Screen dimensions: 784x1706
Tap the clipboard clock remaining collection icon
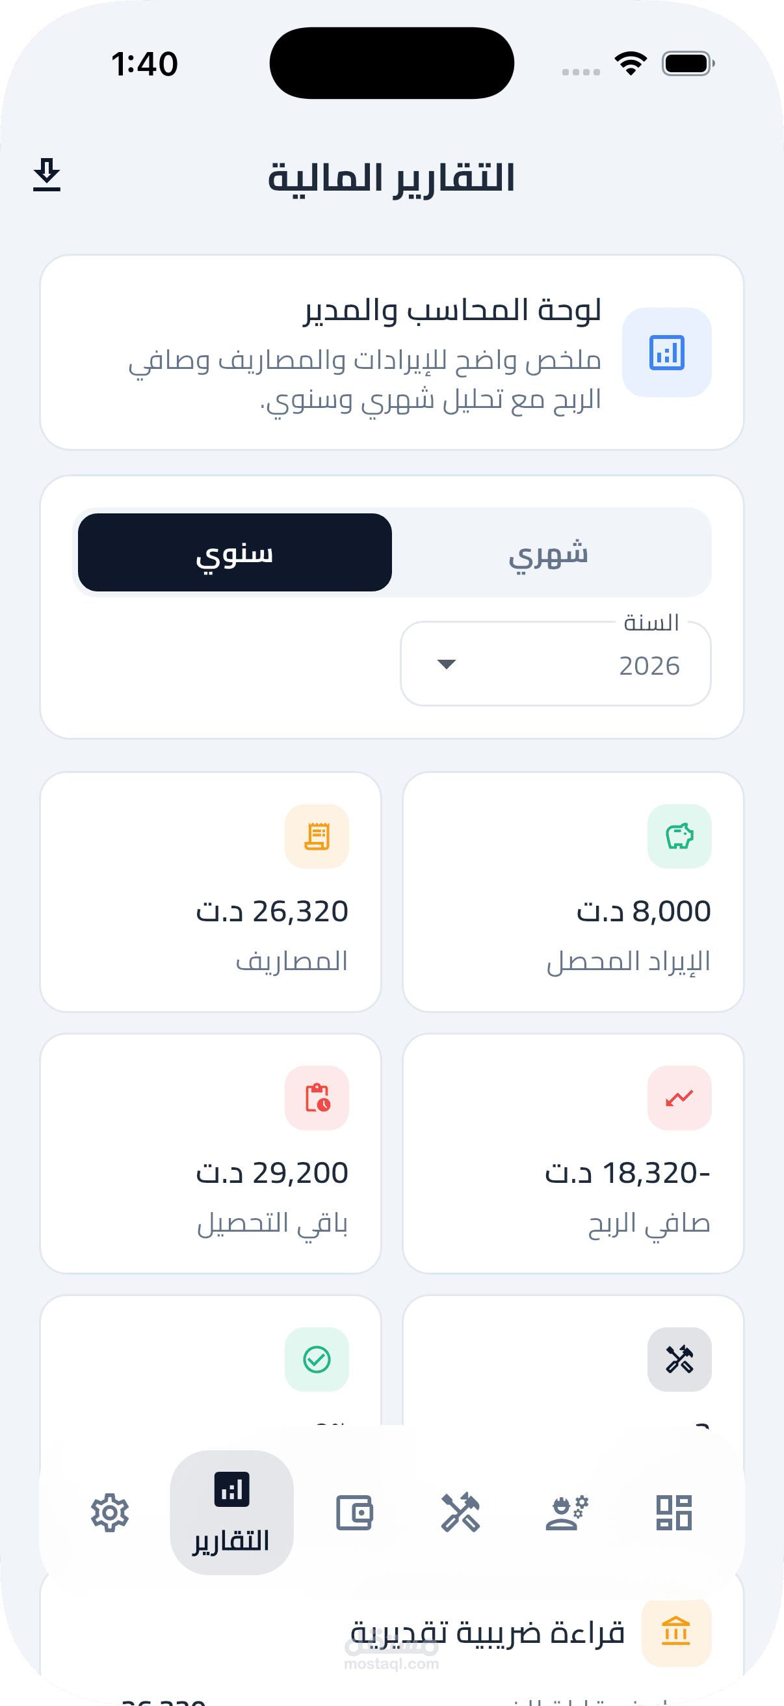point(317,1098)
